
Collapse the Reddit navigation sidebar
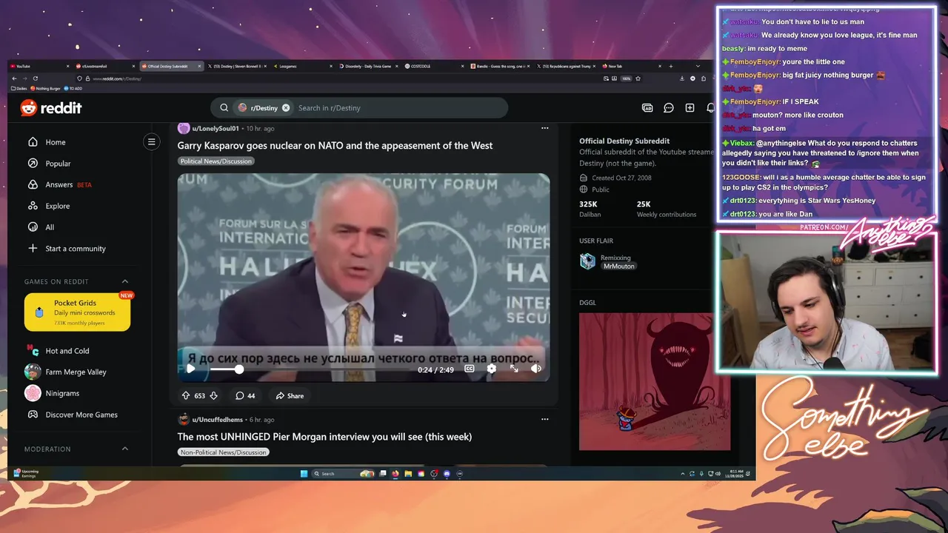point(151,141)
